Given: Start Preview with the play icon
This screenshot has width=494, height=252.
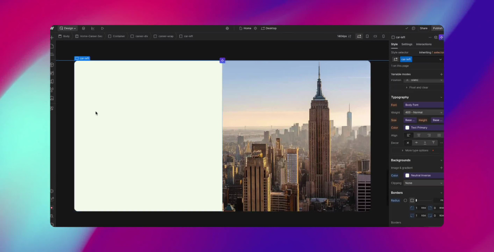Looking at the screenshot, I should pos(102,28).
